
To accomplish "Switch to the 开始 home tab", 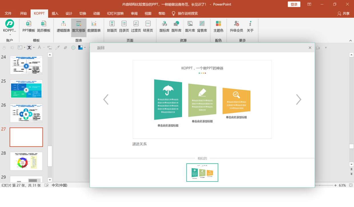I will click(x=23, y=13).
